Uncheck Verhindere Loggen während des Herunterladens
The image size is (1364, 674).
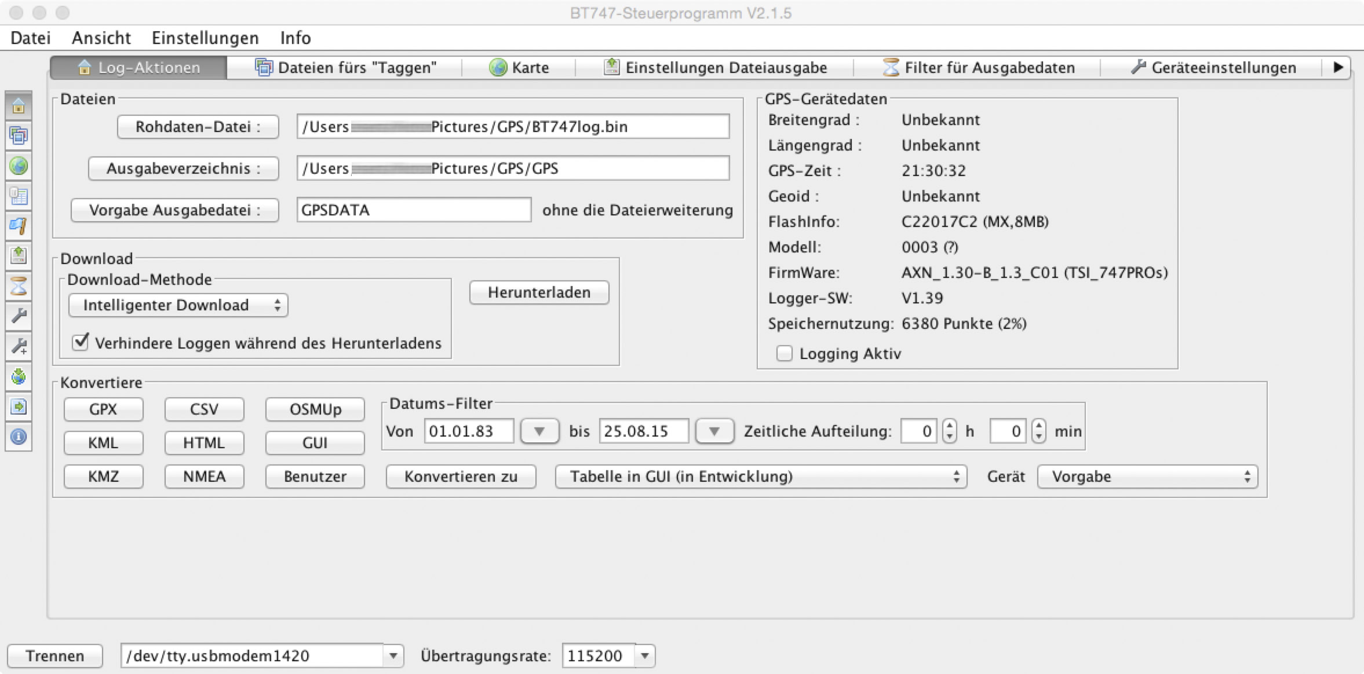(81, 342)
